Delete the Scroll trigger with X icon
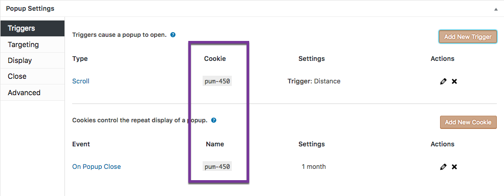Screen dimensions: 504x196 [454, 81]
